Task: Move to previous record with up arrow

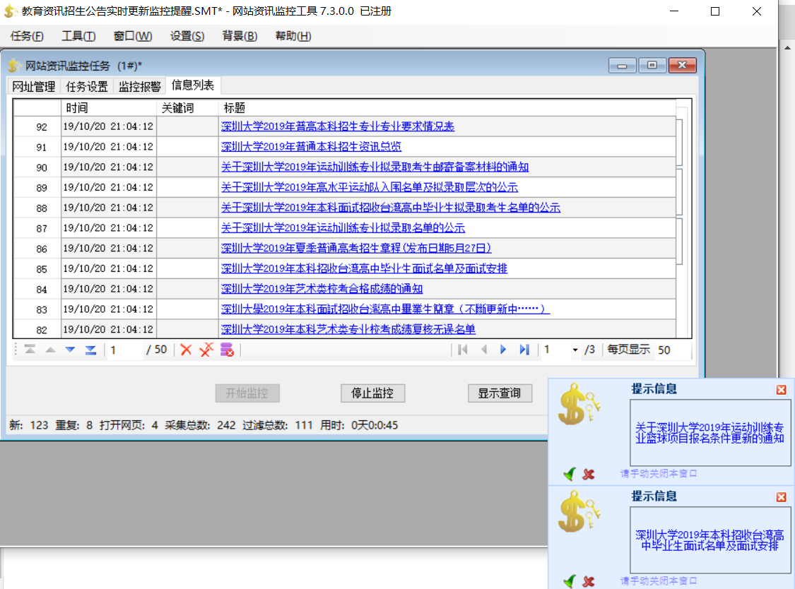Action: (50, 350)
